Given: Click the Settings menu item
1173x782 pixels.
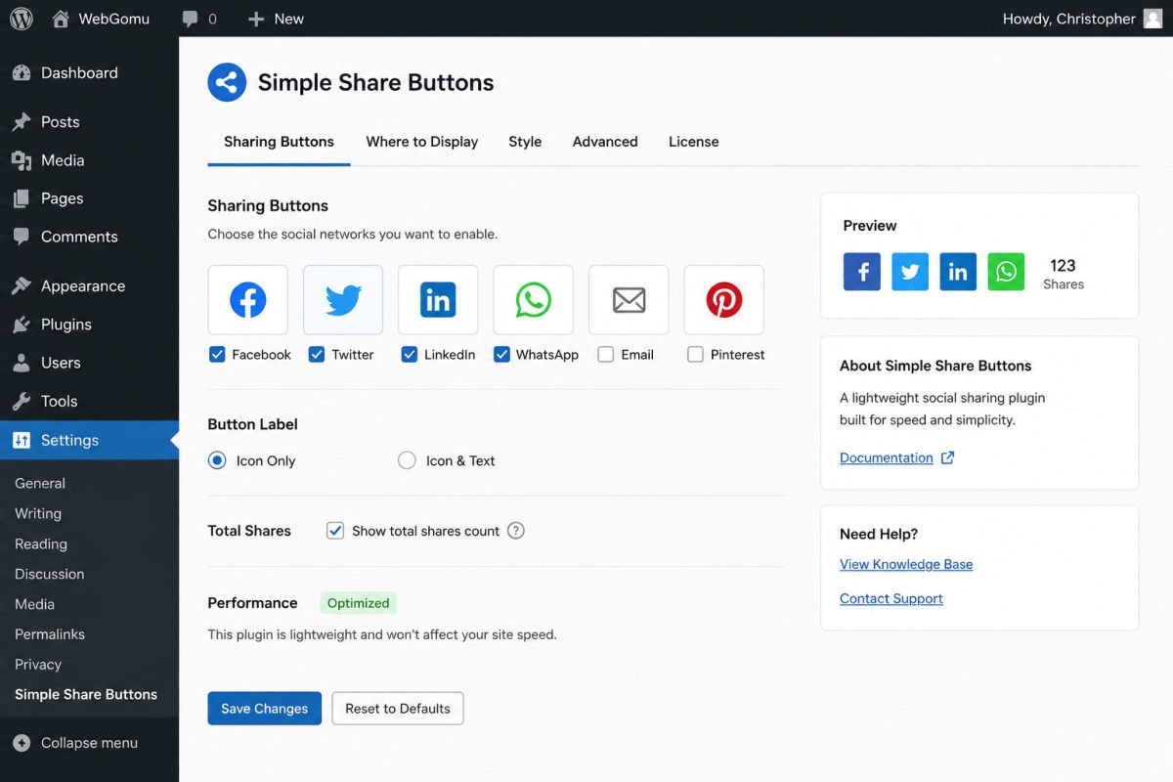Looking at the screenshot, I should [89, 440].
